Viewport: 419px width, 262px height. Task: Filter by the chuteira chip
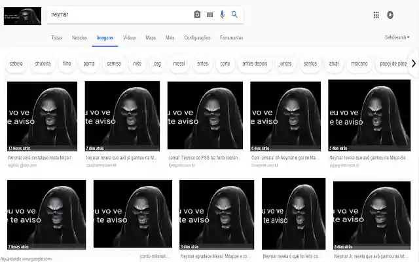tap(43, 64)
